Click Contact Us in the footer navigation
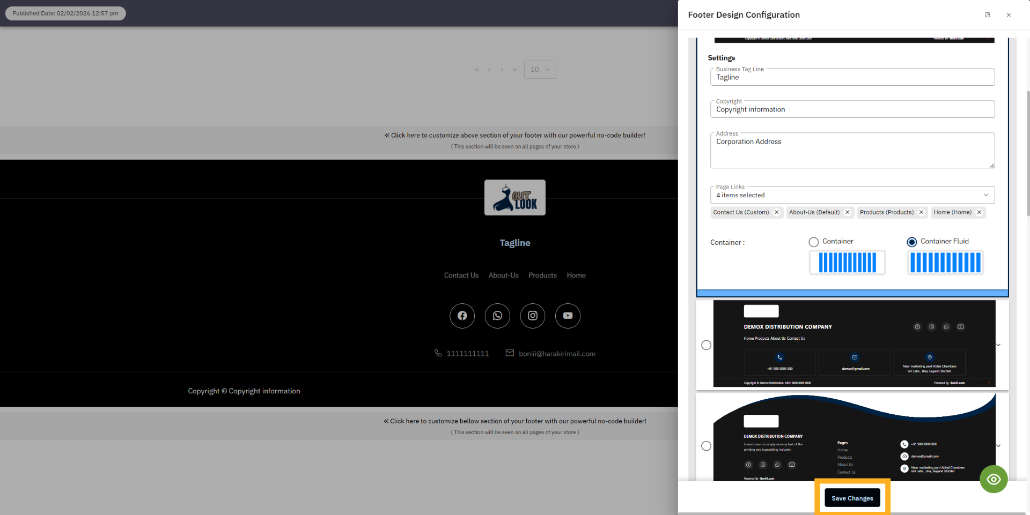 [x=461, y=275]
